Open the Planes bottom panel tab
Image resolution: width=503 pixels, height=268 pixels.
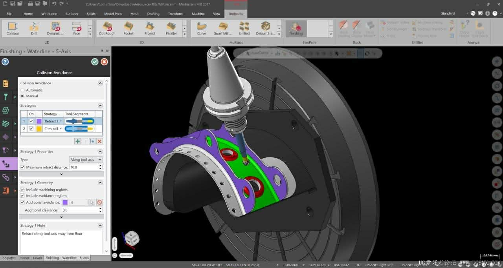[x=24, y=258]
